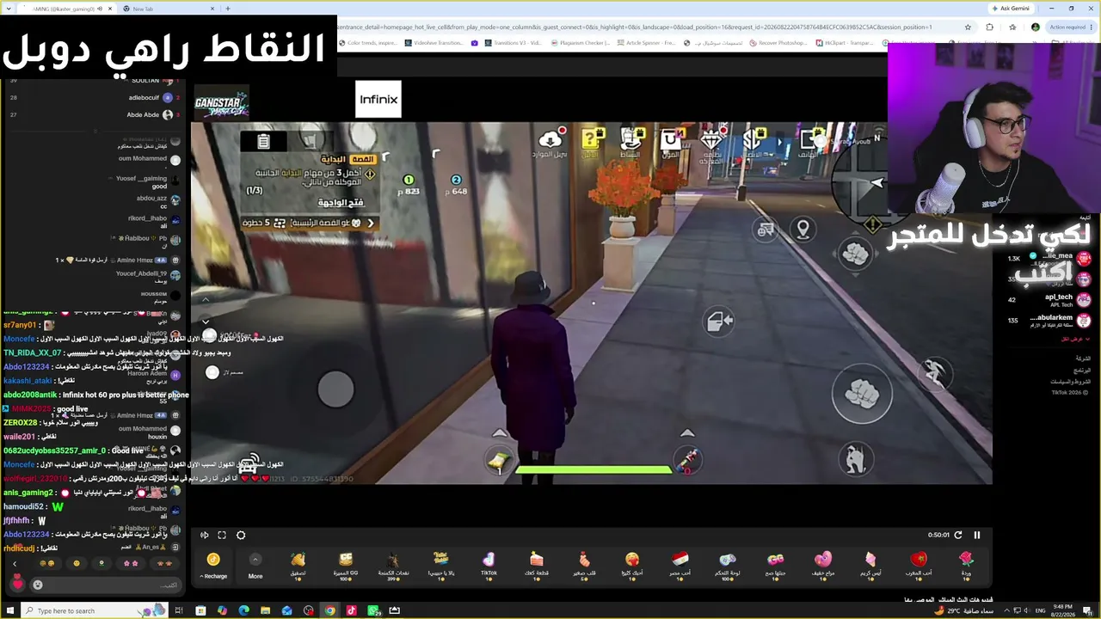Send the 'أحب المغرب' heart gift
Viewport: 1101px width, 619px height.
tap(919, 565)
